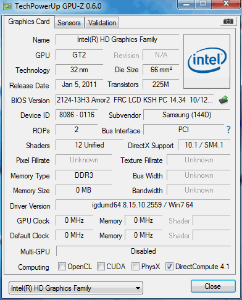Click the GPU-Z title bar app icon

coord(7,6)
